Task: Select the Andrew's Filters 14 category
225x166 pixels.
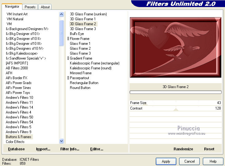Action: (19, 107)
